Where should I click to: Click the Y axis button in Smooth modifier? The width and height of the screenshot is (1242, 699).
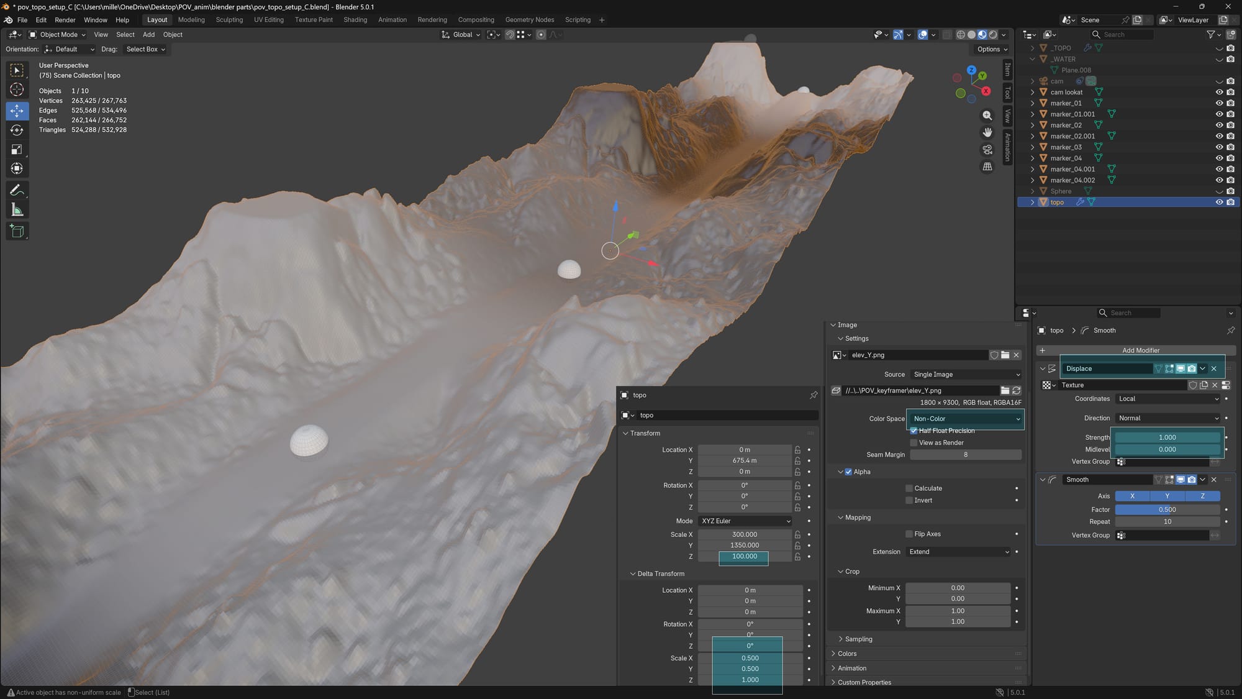pyautogui.click(x=1167, y=496)
